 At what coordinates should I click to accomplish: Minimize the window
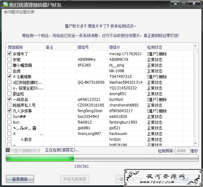tap(175, 3)
